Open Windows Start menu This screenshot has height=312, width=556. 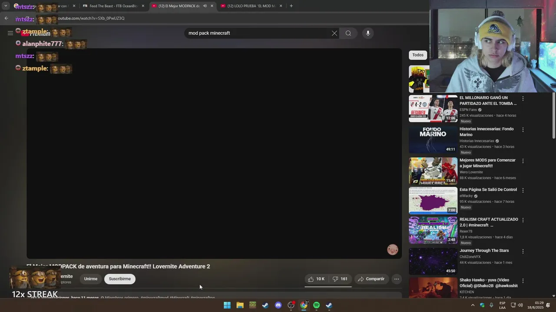(227, 305)
